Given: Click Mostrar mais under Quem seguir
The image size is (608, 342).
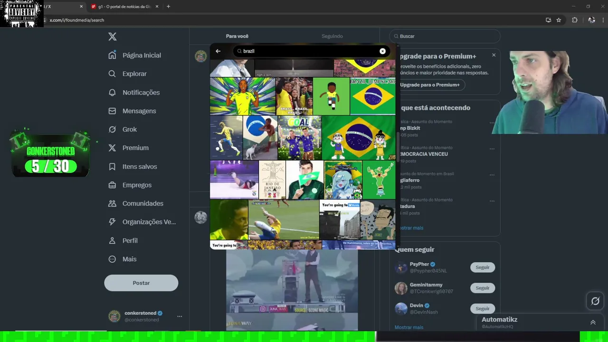Looking at the screenshot, I should pyautogui.click(x=409, y=327).
